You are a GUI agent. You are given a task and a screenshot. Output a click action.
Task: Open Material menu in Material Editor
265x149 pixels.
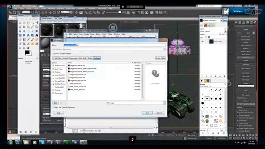point(50,22)
